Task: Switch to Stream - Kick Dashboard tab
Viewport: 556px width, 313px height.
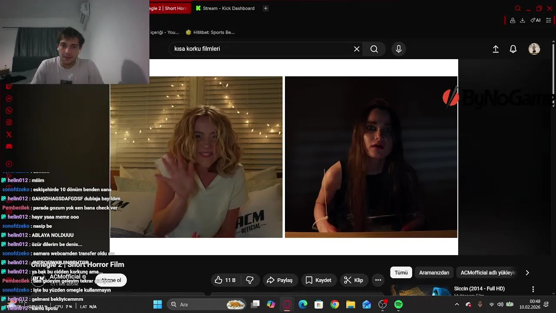Action: tap(225, 8)
